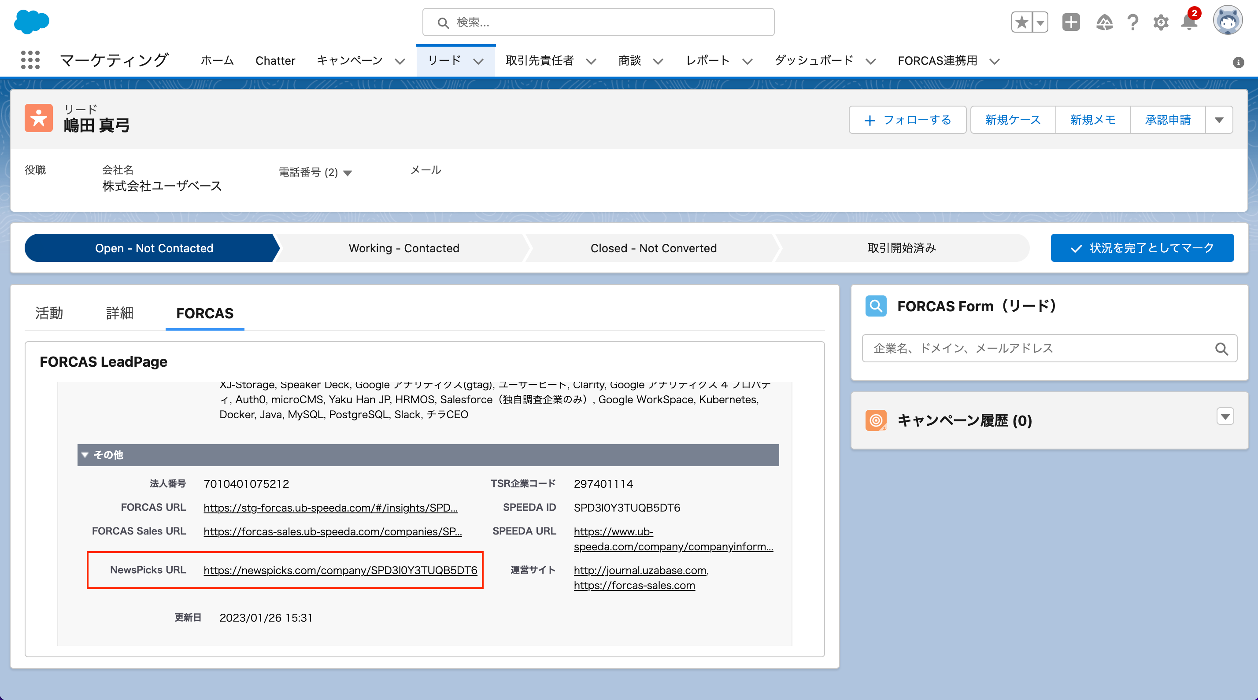Expand the favorites list dropdown arrow

coord(1040,22)
